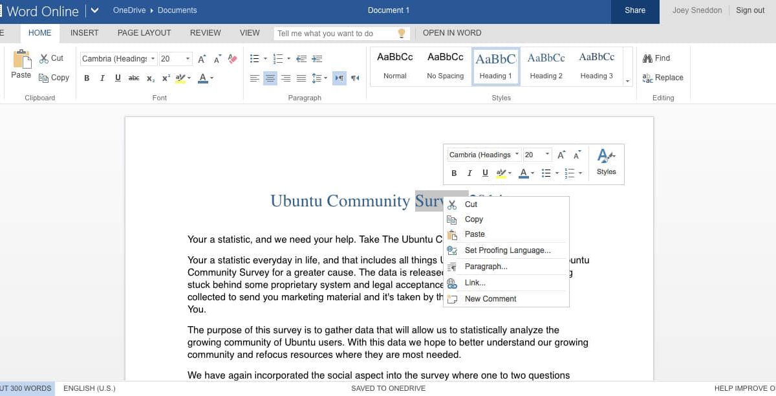Shrink font in the floating mini toolbar
This screenshot has width=776, height=396.
[577, 155]
